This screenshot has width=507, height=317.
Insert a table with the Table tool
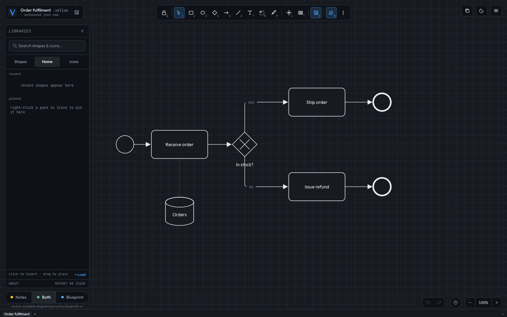pos(301,13)
